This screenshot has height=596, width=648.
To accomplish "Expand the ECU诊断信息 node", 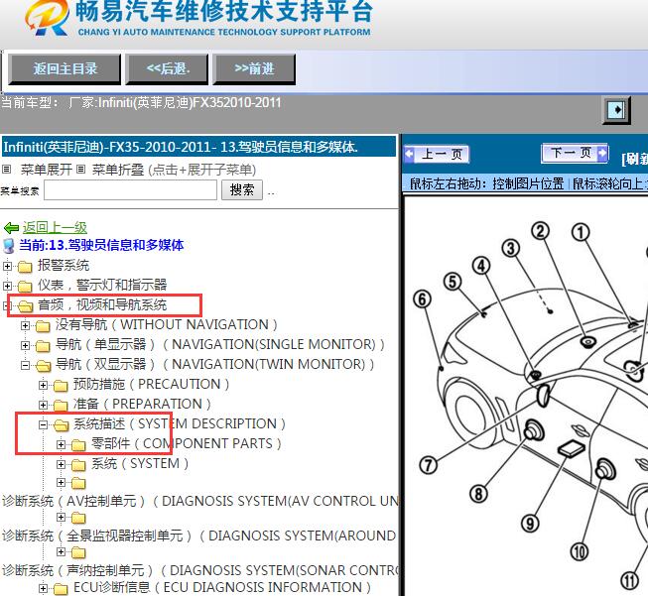I will [x=43, y=588].
